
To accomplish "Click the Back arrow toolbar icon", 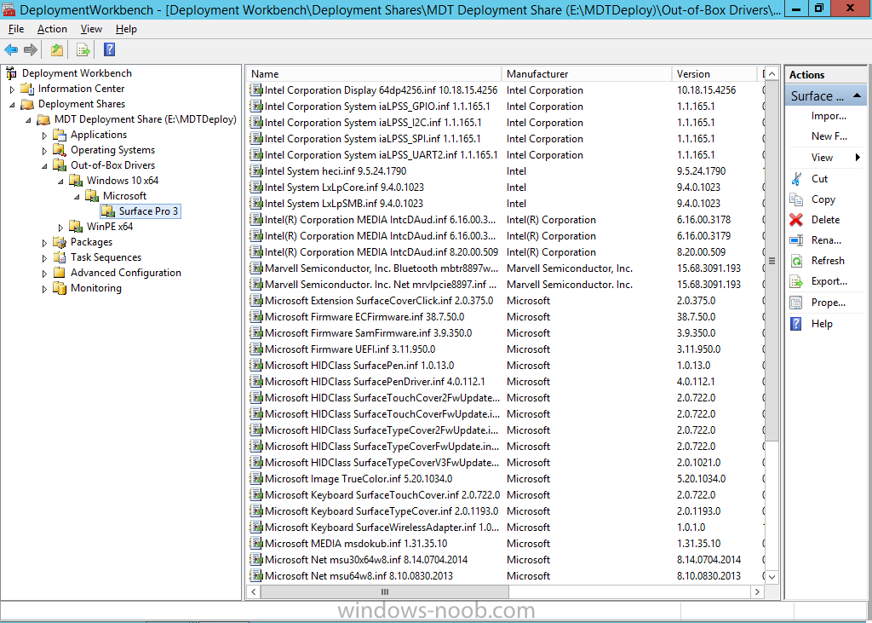I will (x=11, y=50).
